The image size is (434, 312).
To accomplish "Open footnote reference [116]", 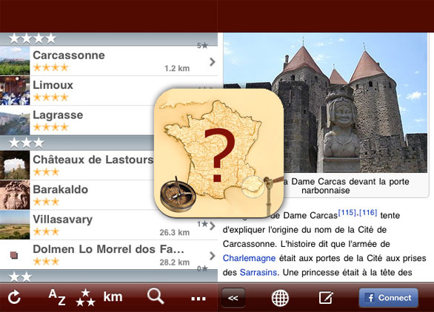I will click(x=368, y=212).
